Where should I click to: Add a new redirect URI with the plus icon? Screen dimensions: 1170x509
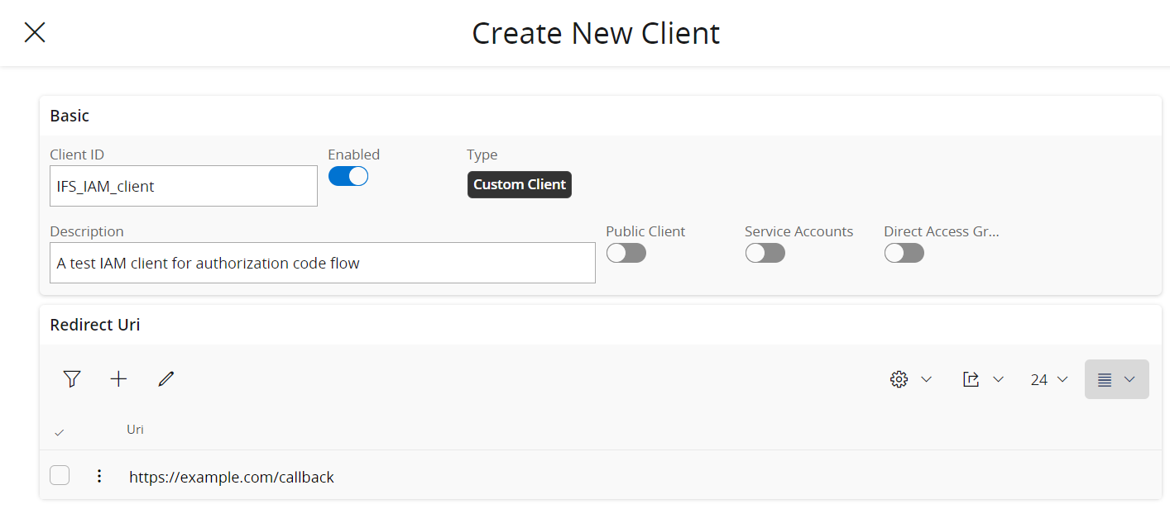click(x=118, y=378)
